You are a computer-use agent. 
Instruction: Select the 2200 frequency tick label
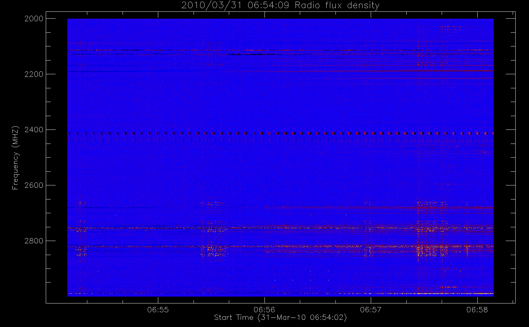click(x=34, y=74)
